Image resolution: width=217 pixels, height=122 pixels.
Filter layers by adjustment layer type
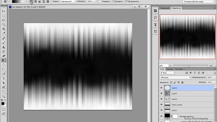(191, 73)
